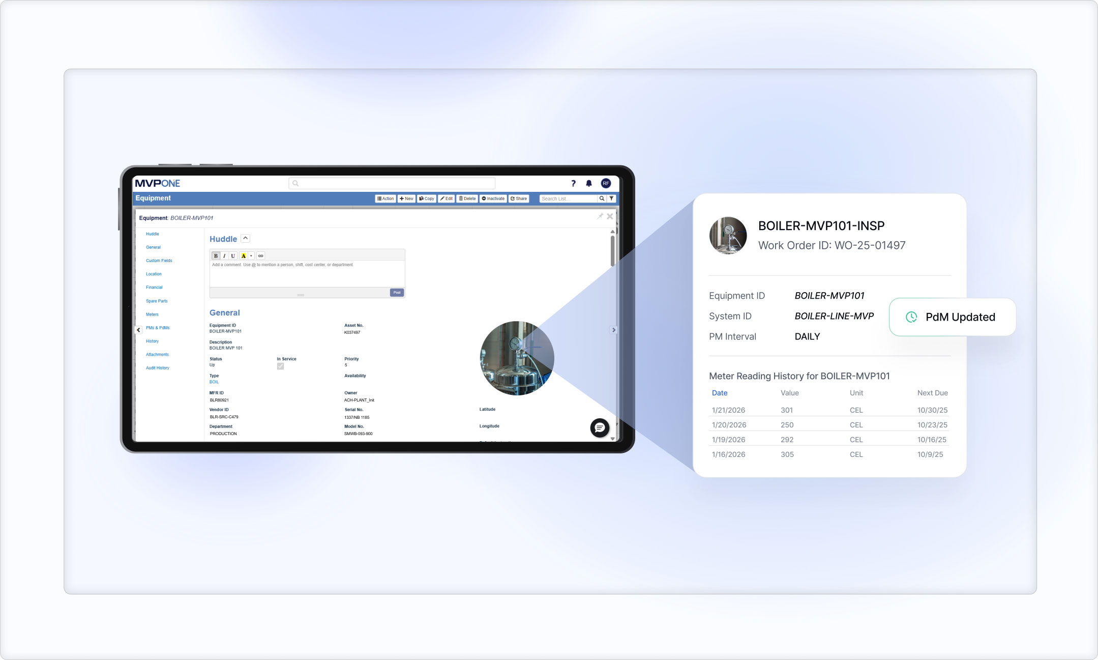
Task: Collapse the Huddle section
Action: [x=245, y=238]
